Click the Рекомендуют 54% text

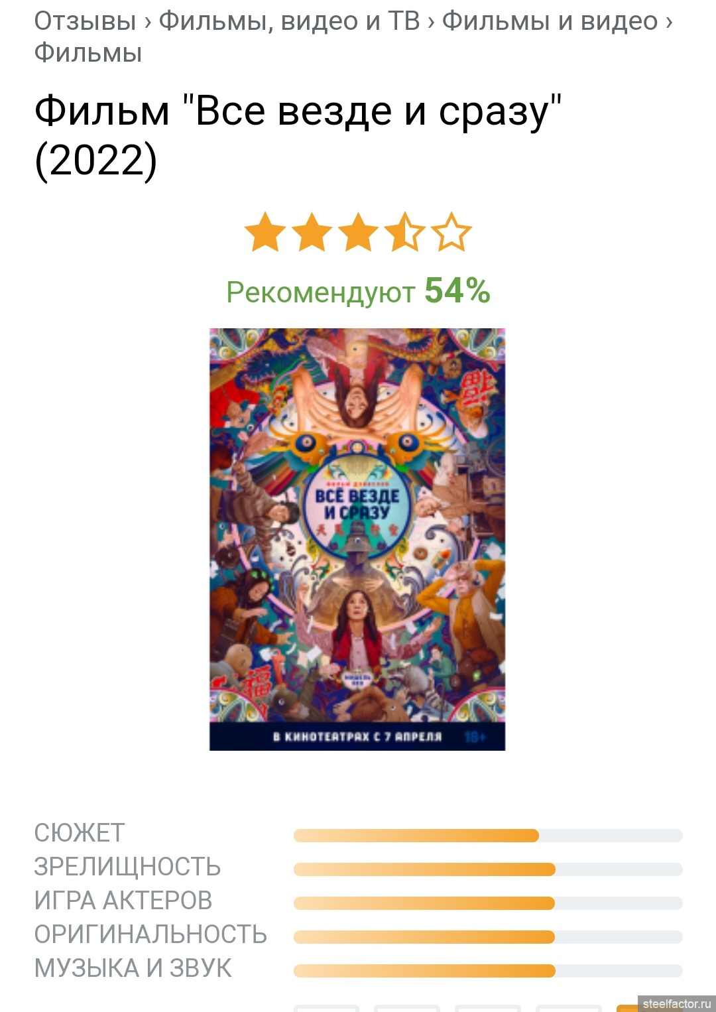coord(358,291)
